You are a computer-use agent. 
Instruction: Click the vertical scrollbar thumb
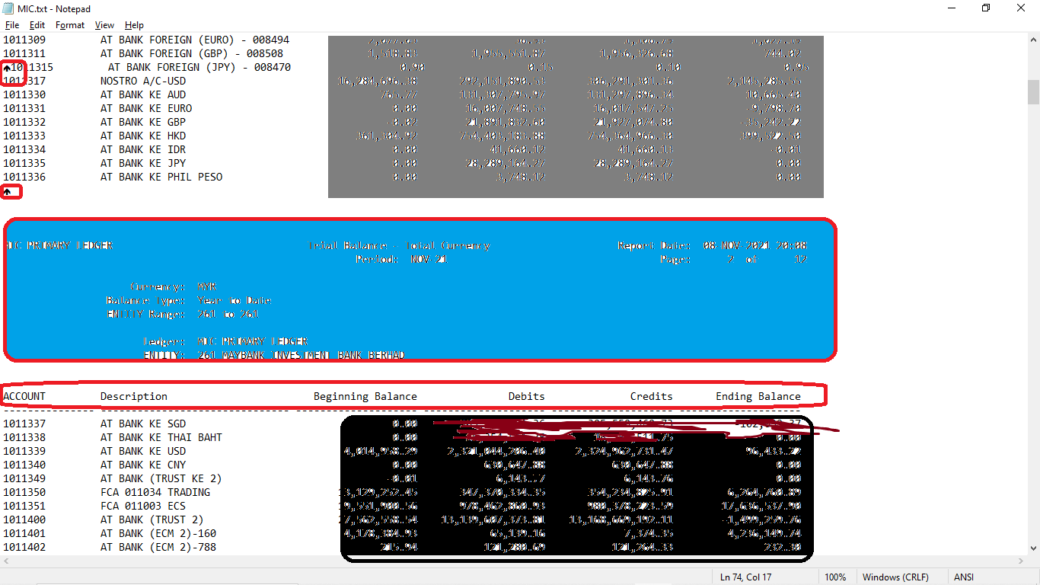tap(1033, 91)
